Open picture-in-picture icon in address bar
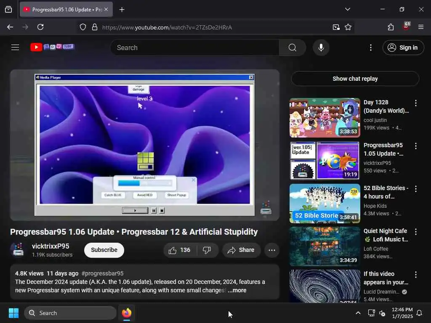The image size is (431, 323). (336, 27)
